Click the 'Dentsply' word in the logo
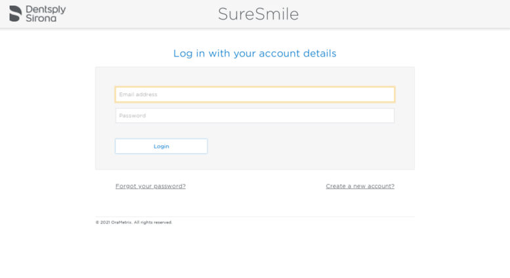This screenshot has height=278, width=510. tap(45, 9)
